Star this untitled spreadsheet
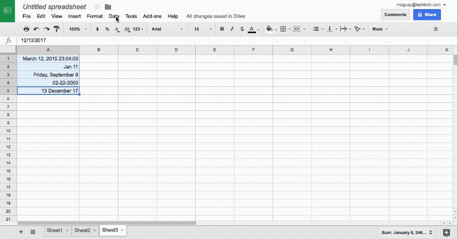Screen dimensions: 458x239 97,6
